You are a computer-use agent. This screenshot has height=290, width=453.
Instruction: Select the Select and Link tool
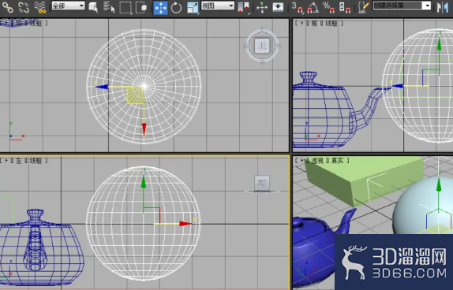pos(8,7)
